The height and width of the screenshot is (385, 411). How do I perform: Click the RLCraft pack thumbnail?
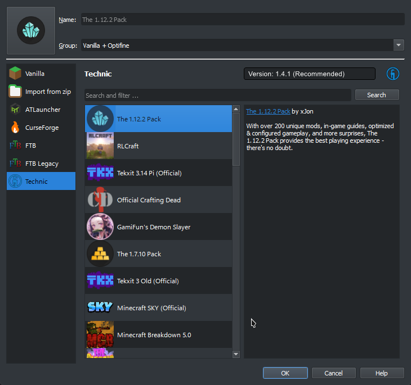tap(100, 146)
